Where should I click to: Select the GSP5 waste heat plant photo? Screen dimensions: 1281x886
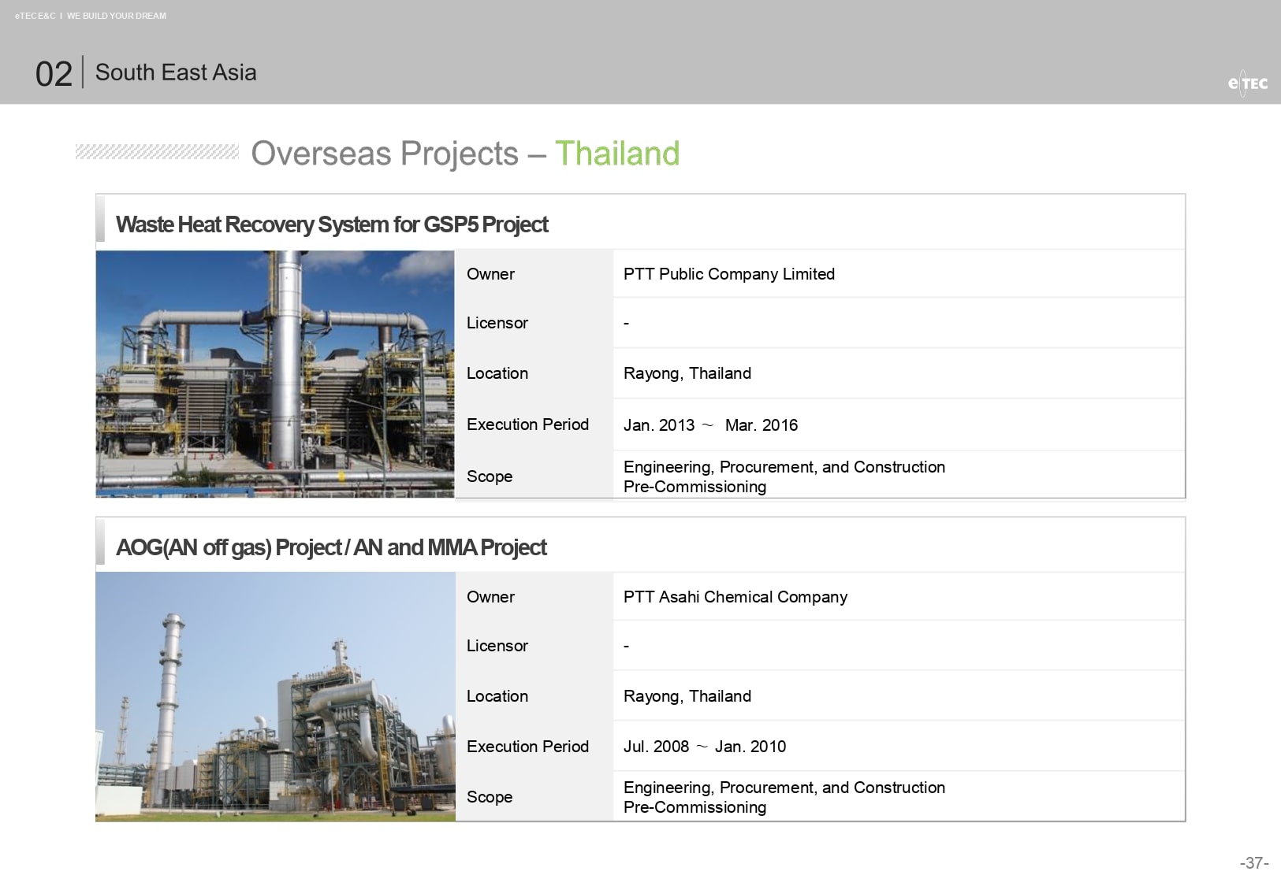pos(275,374)
